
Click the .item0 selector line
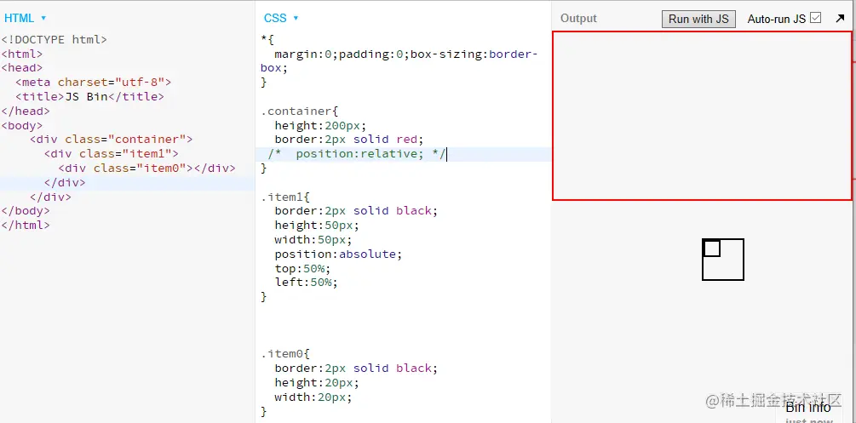tap(285, 354)
